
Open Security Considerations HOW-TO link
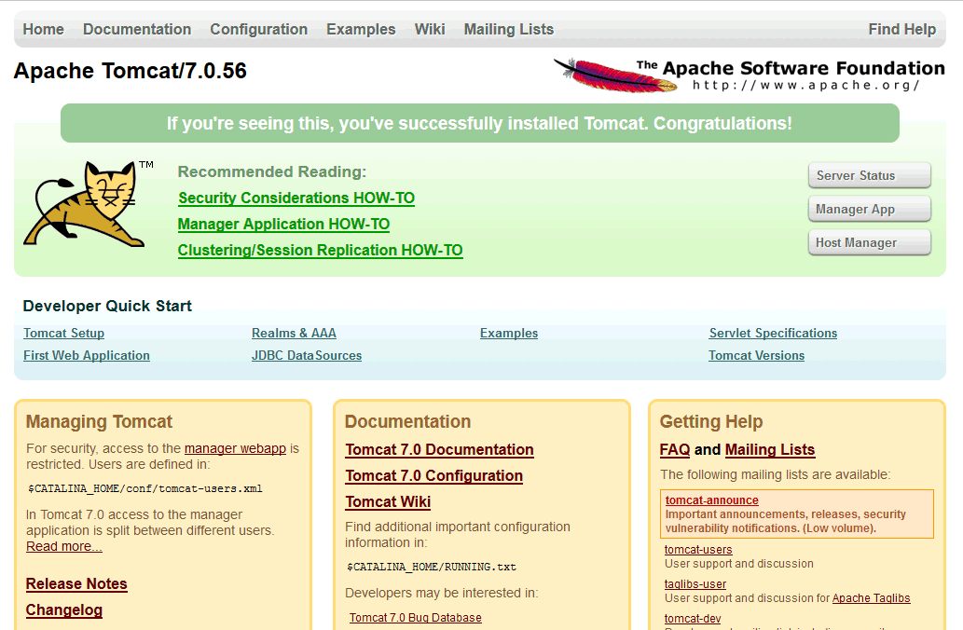point(296,198)
